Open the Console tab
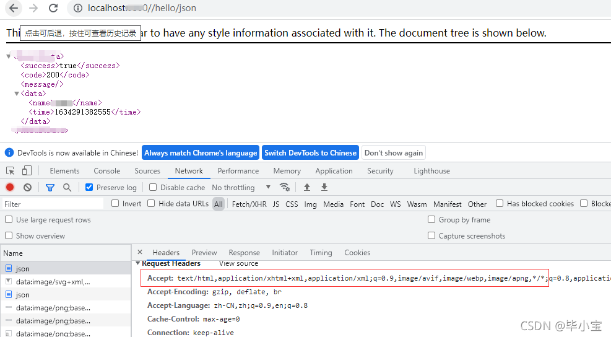This screenshot has width=611, height=337. (x=106, y=171)
